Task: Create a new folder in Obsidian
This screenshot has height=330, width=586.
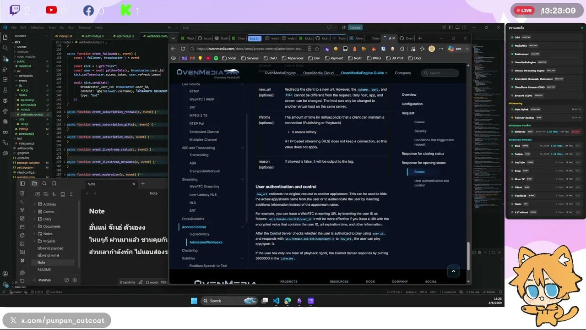Action: (45, 194)
